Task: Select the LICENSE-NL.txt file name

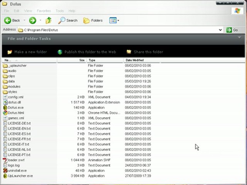Action: click(19, 150)
